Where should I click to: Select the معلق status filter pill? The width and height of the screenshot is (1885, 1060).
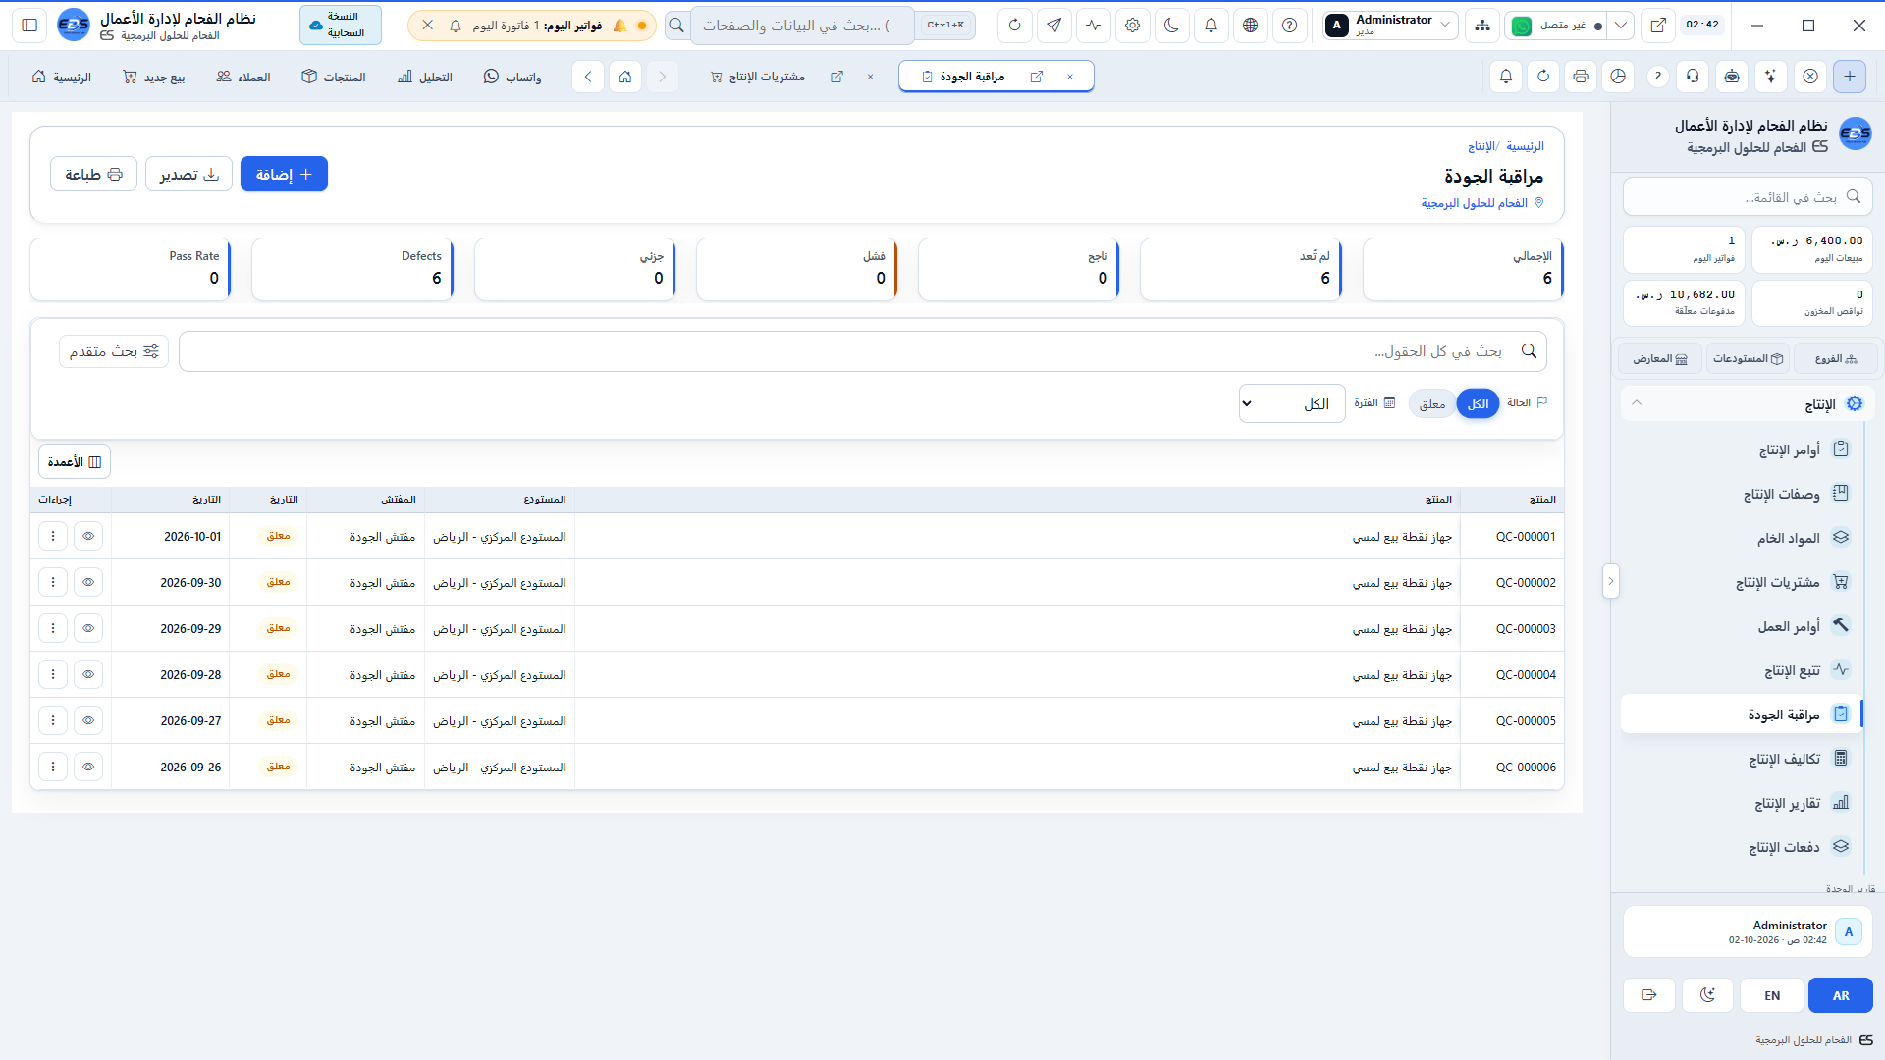coord(1432,404)
